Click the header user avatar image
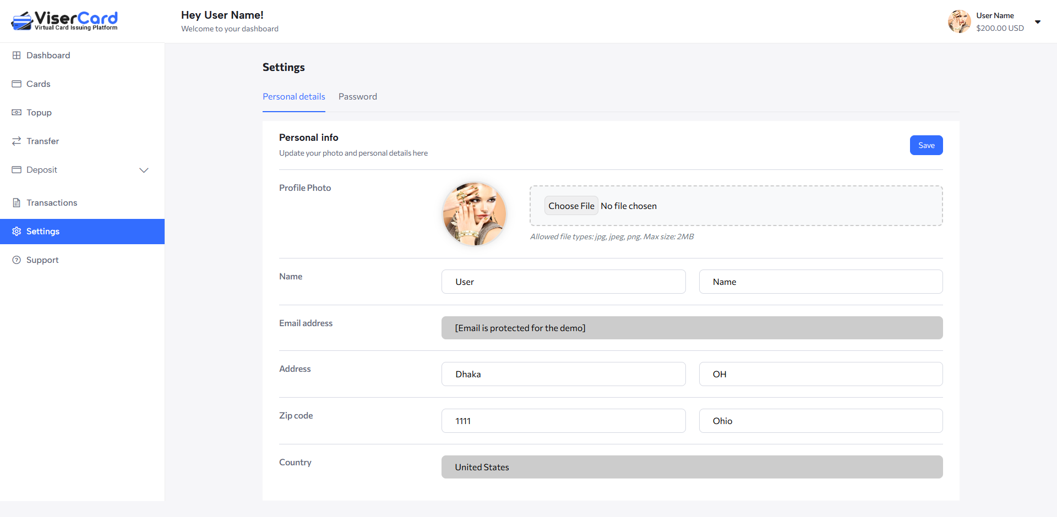Viewport: 1057px width, 517px height. 959,22
